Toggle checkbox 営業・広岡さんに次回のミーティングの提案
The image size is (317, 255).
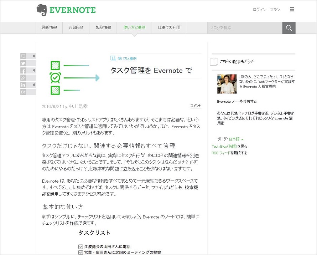coord(80,253)
